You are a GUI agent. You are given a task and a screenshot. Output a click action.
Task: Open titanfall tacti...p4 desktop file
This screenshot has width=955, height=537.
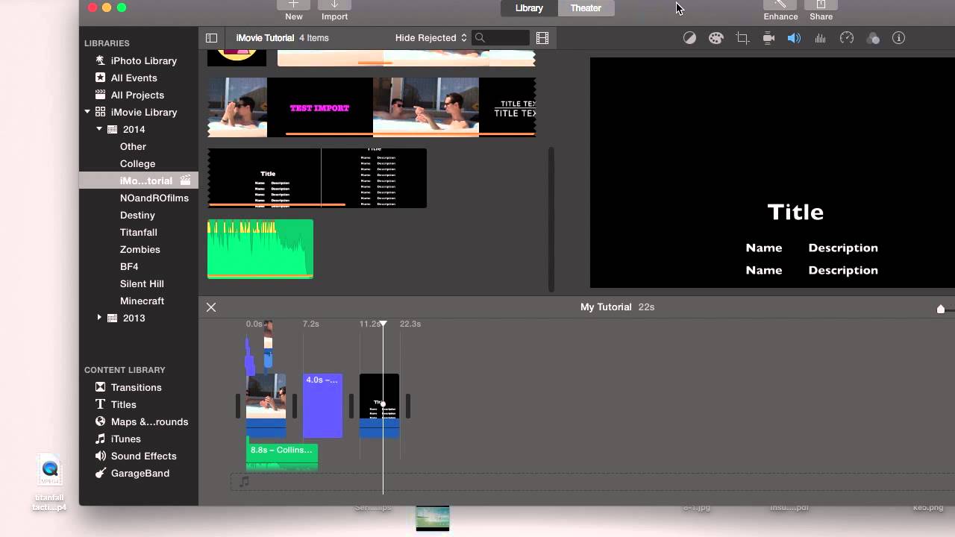click(50, 483)
